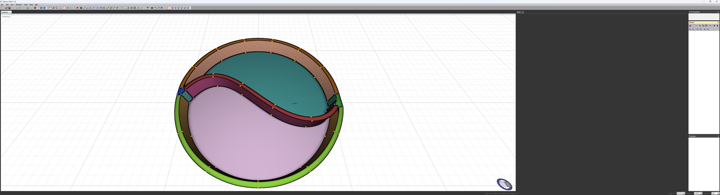The image size is (720, 195).
Task: Open the Insert menu
Action: click(26, 5)
